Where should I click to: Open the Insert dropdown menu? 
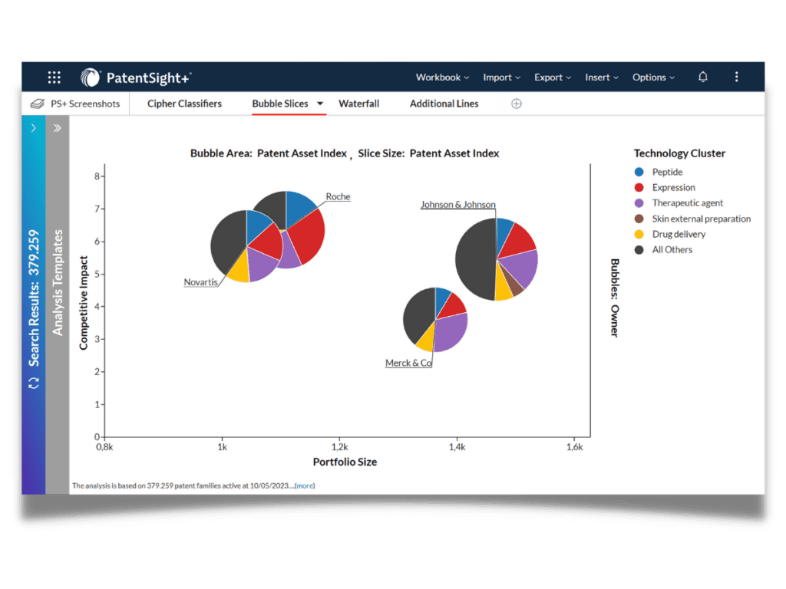click(x=602, y=77)
